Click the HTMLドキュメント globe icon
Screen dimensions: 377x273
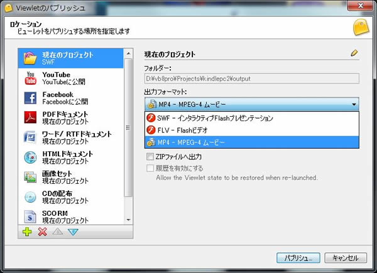point(30,158)
